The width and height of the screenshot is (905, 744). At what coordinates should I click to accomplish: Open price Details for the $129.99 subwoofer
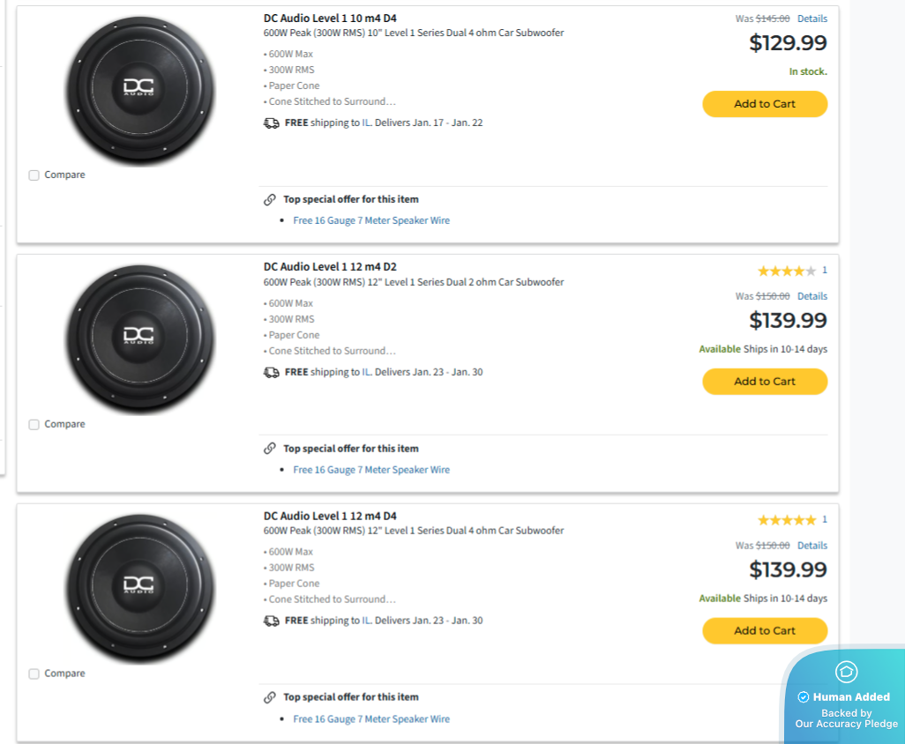(812, 19)
